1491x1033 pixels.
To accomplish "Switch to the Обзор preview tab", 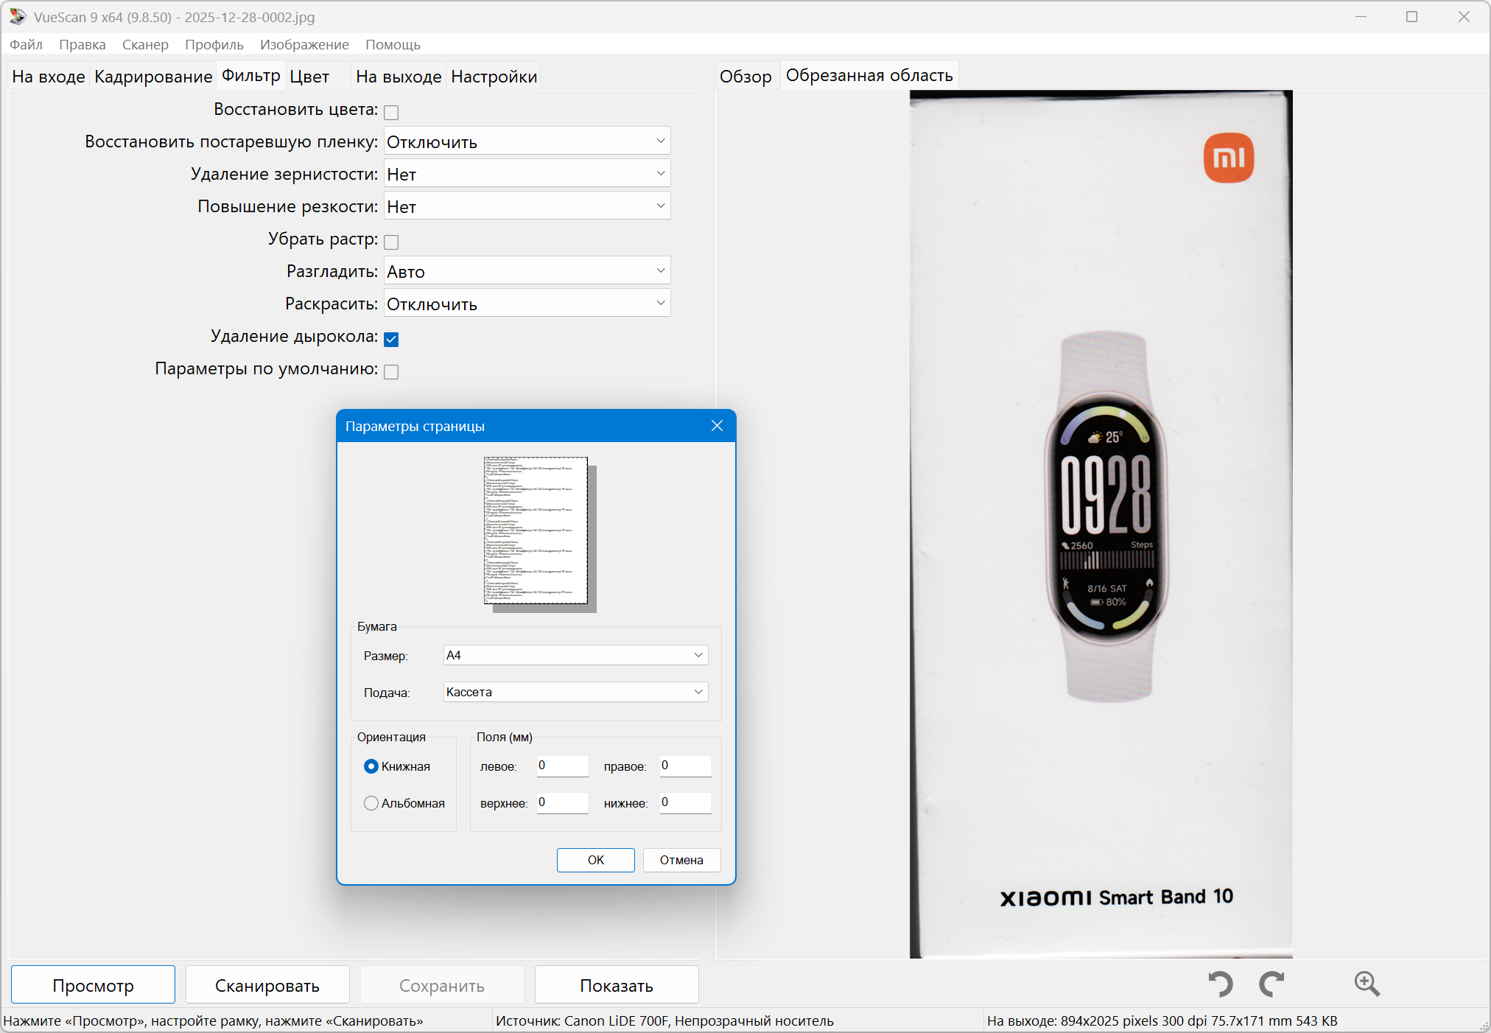I will pyautogui.click(x=745, y=77).
